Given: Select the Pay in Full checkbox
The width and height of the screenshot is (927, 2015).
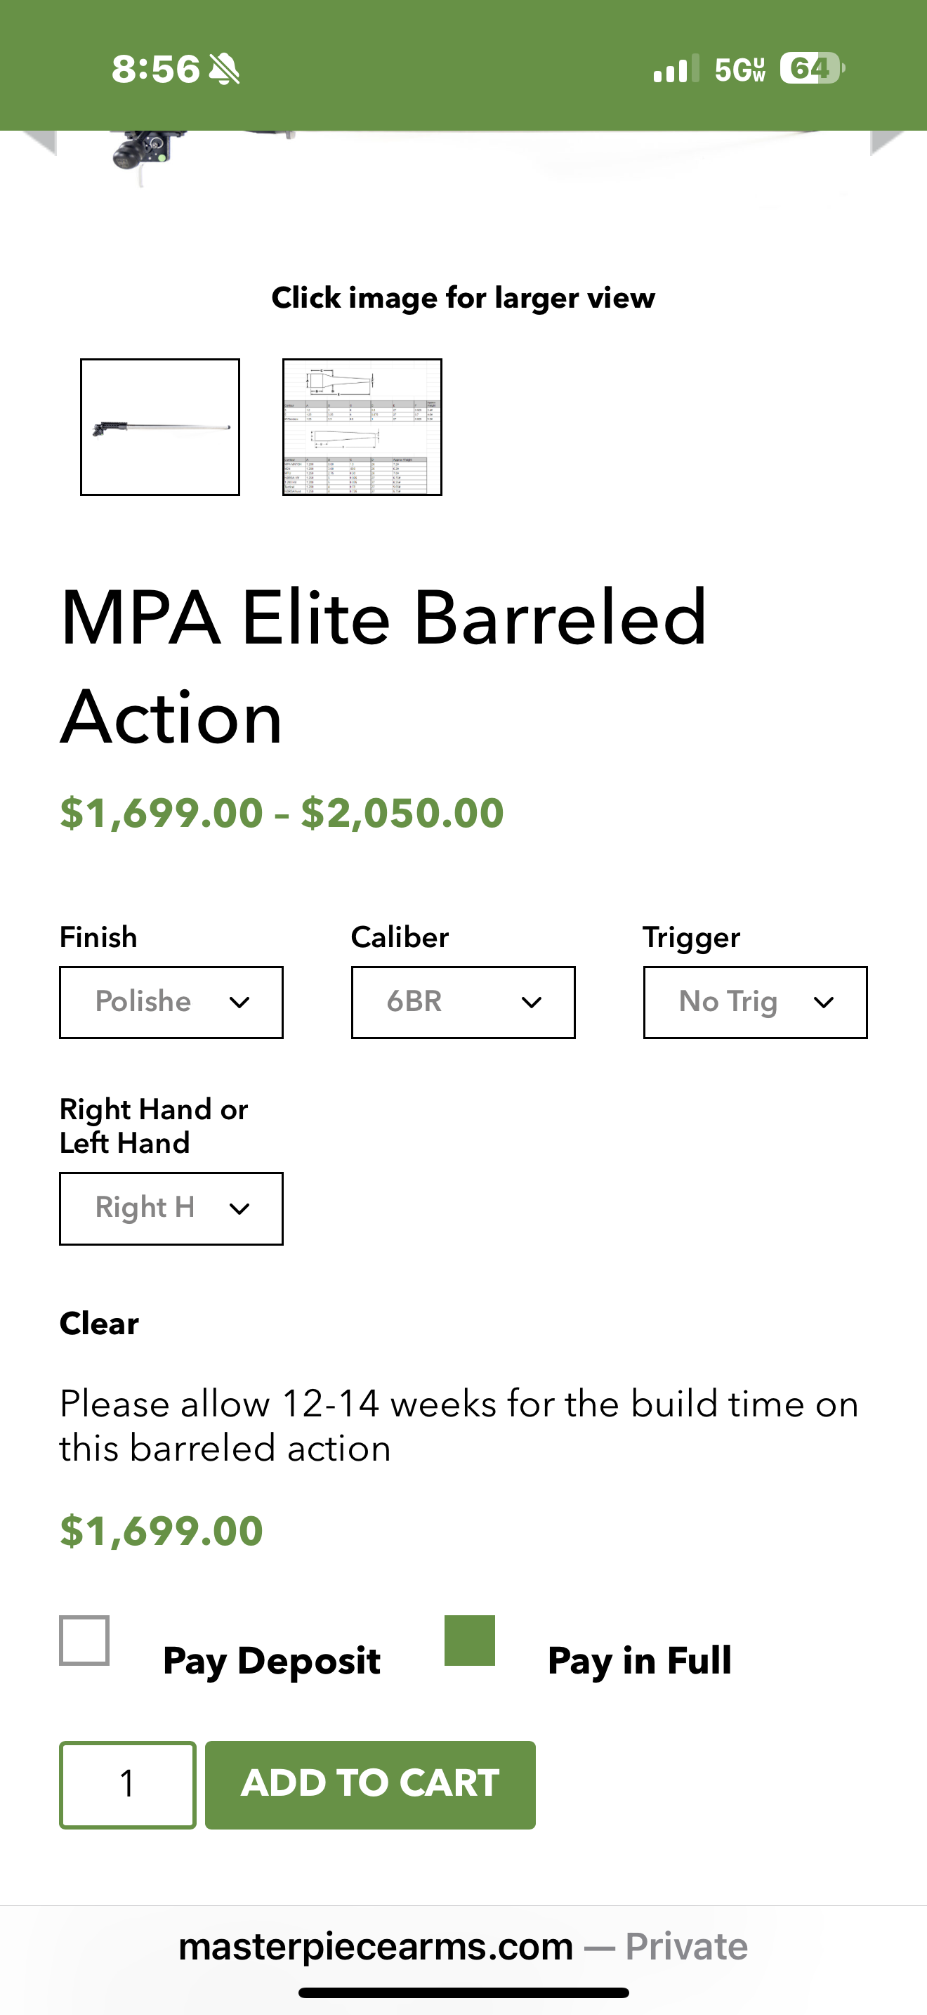Looking at the screenshot, I should tap(470, 1641).
